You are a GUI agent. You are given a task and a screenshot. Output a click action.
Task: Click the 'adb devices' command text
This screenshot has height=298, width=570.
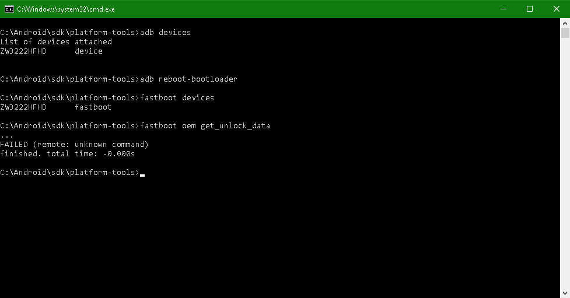click(x=166, y=32)
